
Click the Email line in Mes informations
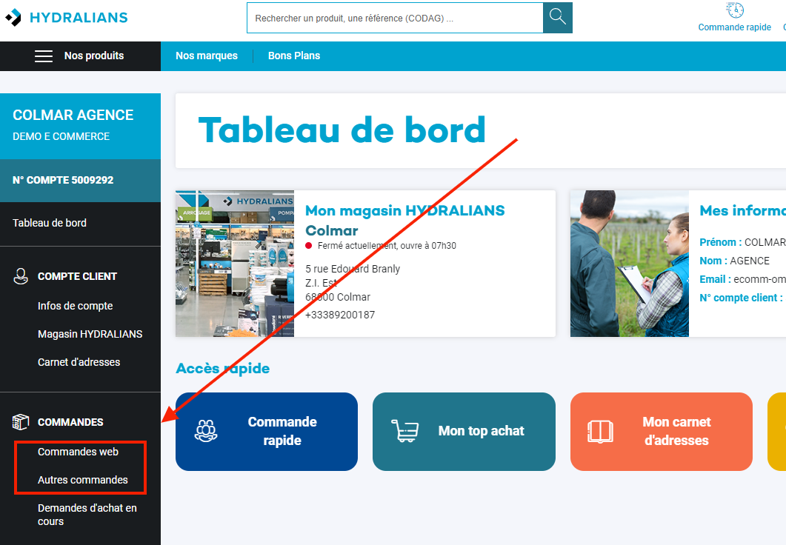742,279
